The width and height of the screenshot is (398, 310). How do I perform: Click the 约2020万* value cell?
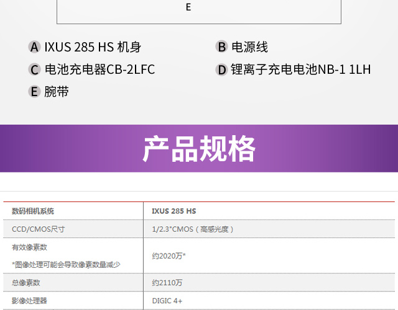click(x=169, y=255)
